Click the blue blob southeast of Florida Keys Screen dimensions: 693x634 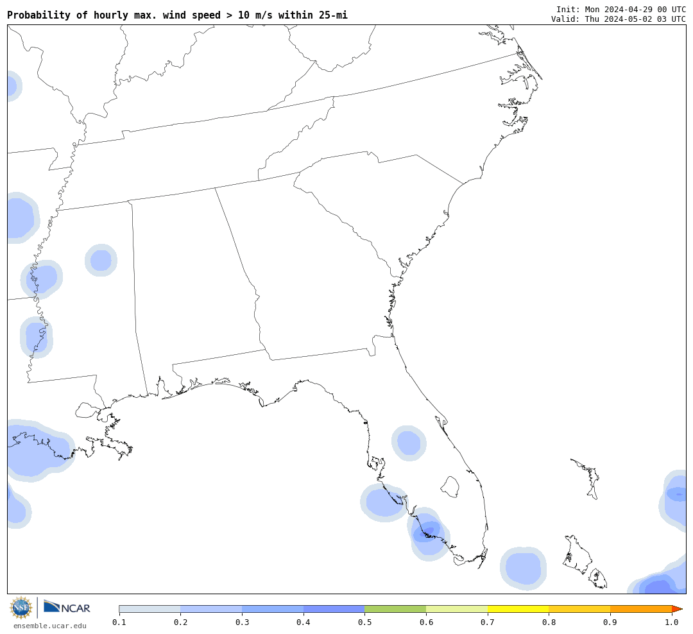click(524, 568)
